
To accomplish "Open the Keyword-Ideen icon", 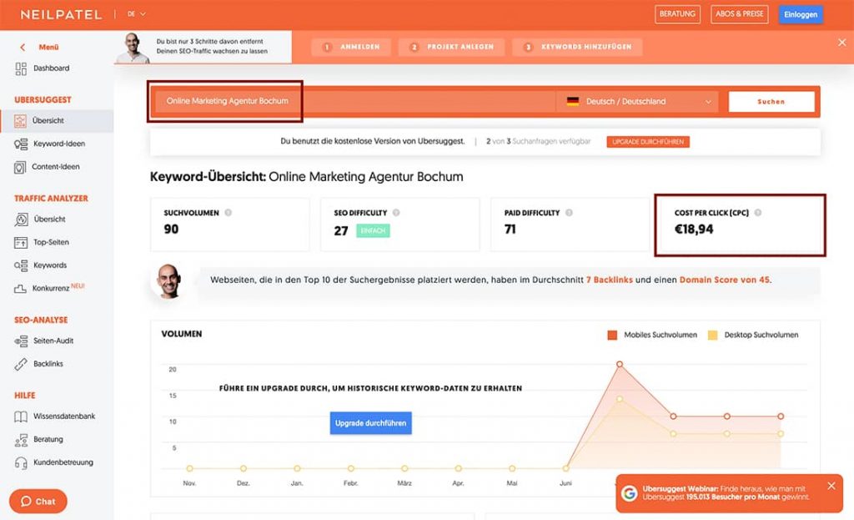I will pos(21,144).
